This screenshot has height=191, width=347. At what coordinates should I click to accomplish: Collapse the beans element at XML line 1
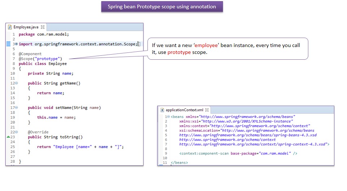168,116
